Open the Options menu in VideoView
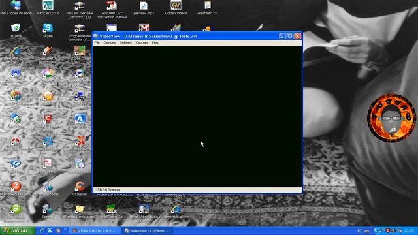 pos(125,42)
